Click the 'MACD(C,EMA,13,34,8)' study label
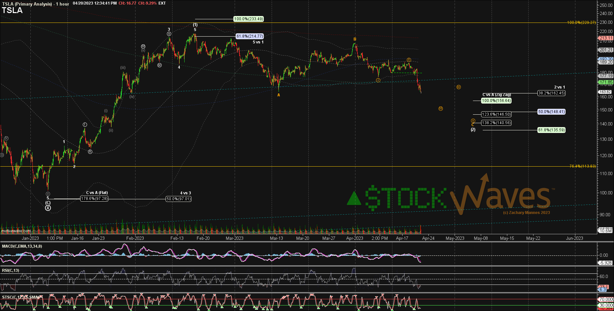Image resolution: width=614 pixels, height=311 pixels. 22,246
